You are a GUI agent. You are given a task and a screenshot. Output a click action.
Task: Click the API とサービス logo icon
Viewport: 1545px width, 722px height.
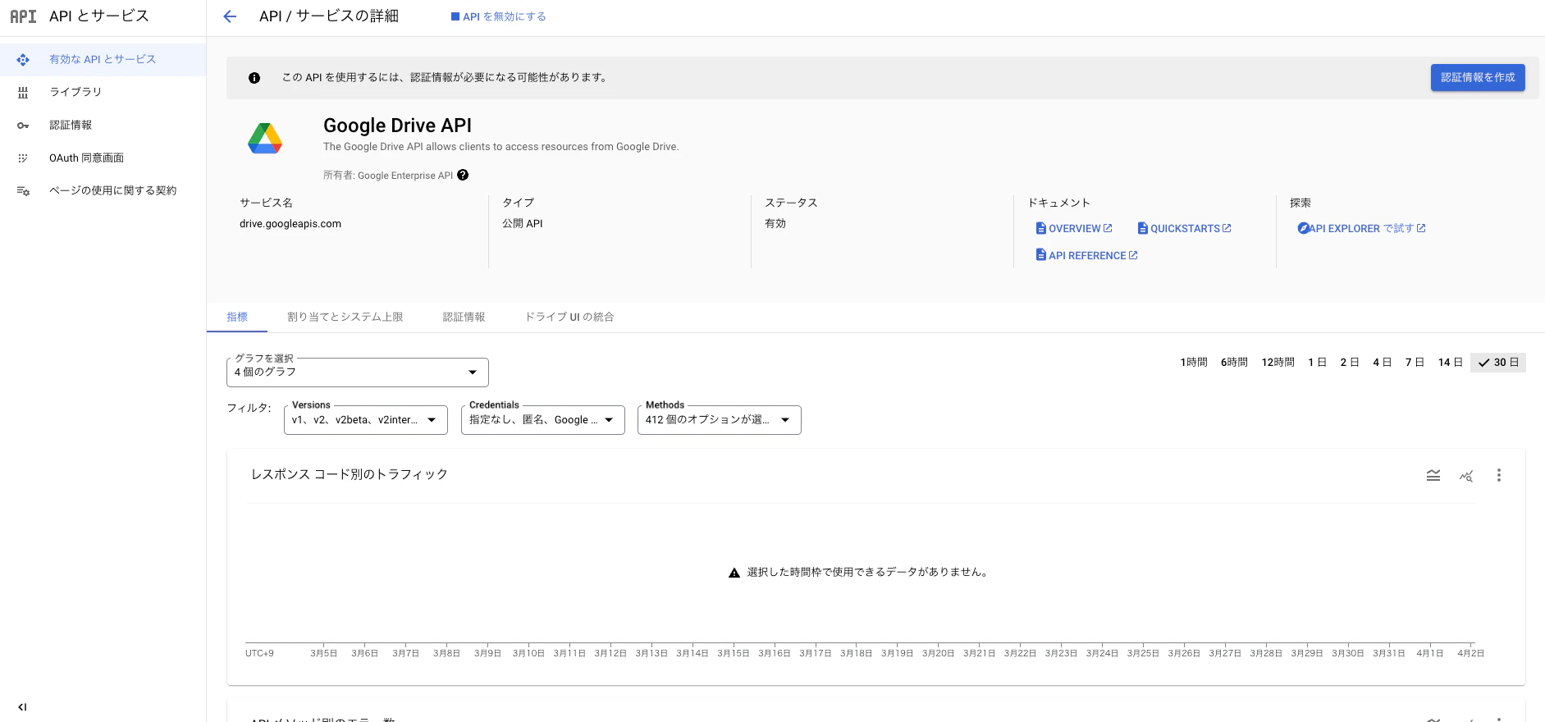tap(23, 16)
